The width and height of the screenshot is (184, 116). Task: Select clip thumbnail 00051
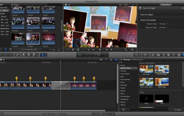point(33,23)
